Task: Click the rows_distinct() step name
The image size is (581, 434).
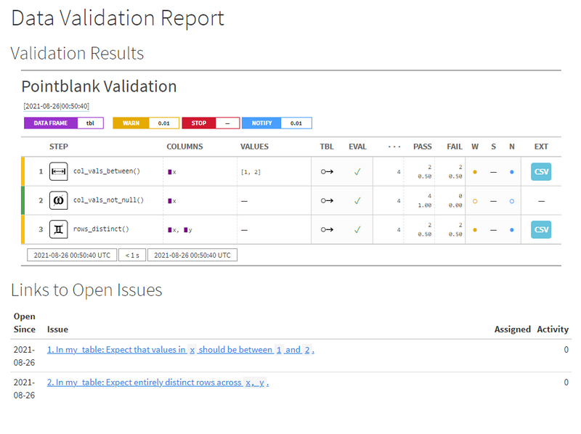Action: coord(101,229)
